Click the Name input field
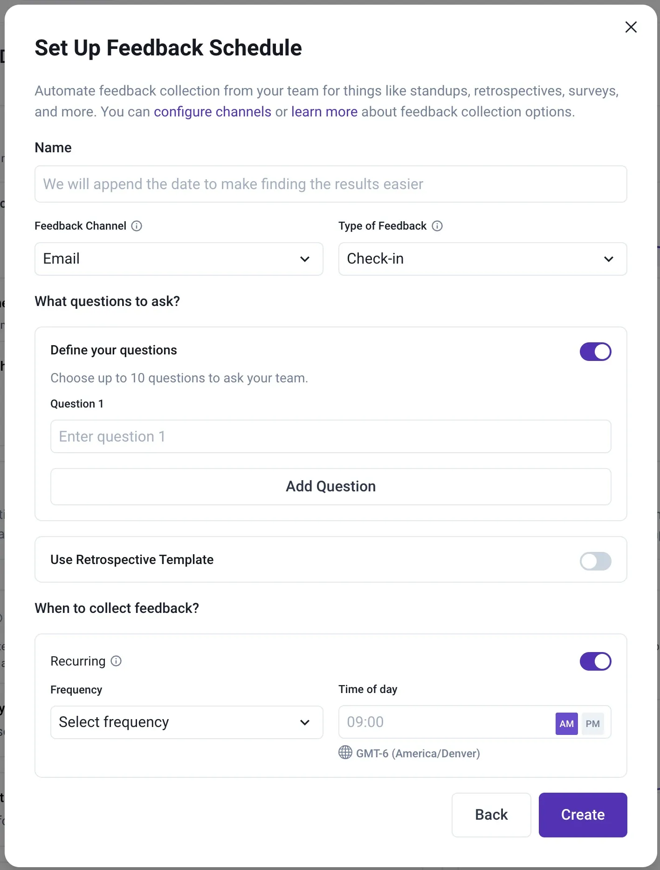The height and width of the screenshot is (870, 660). click(x=330, y=184)
